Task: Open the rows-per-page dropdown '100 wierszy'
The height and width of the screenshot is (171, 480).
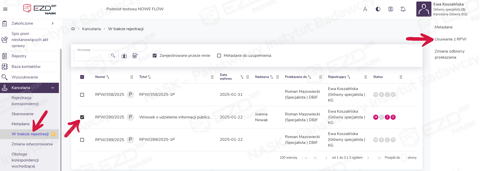Action: click(306, 158)
